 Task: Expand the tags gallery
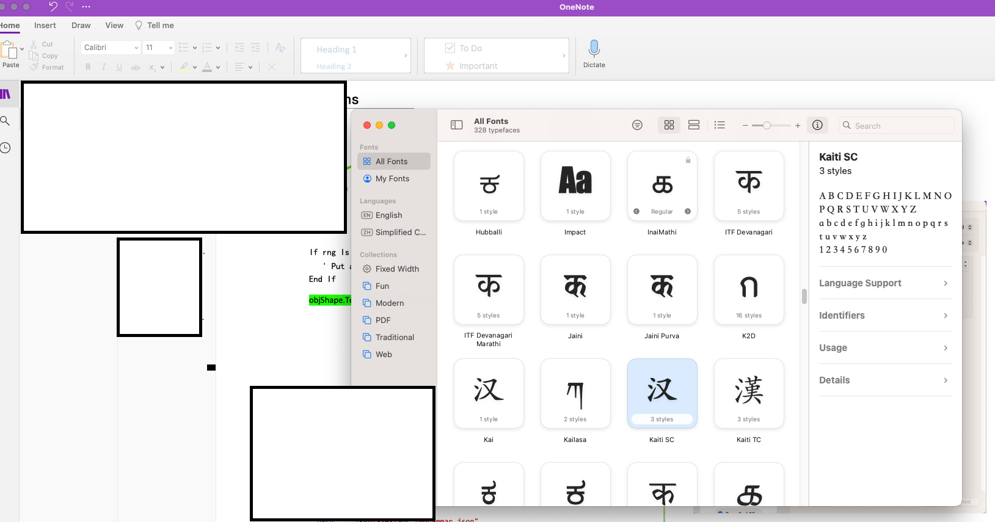564,56
